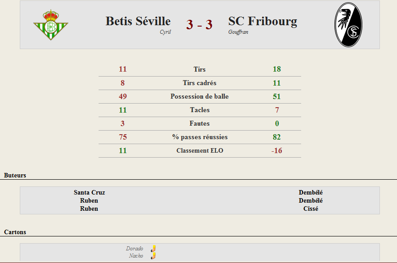Click the yellow card icon beside Nacho
Image resolution: width=397 pixels, height=263 pixels.
tap(153, 256)
